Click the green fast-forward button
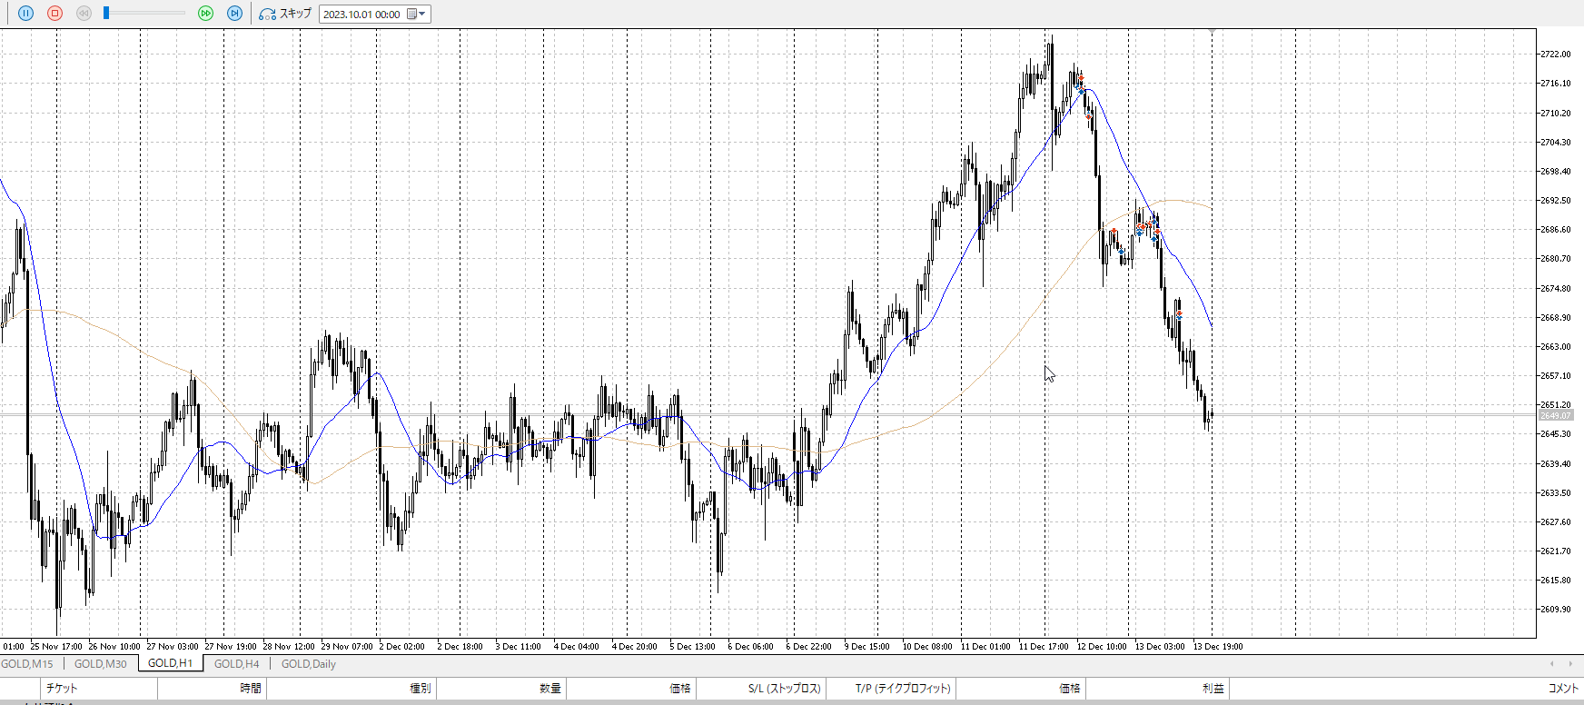Image resolution: width=1584 pixels, height=705 pixels. (205, 14)
